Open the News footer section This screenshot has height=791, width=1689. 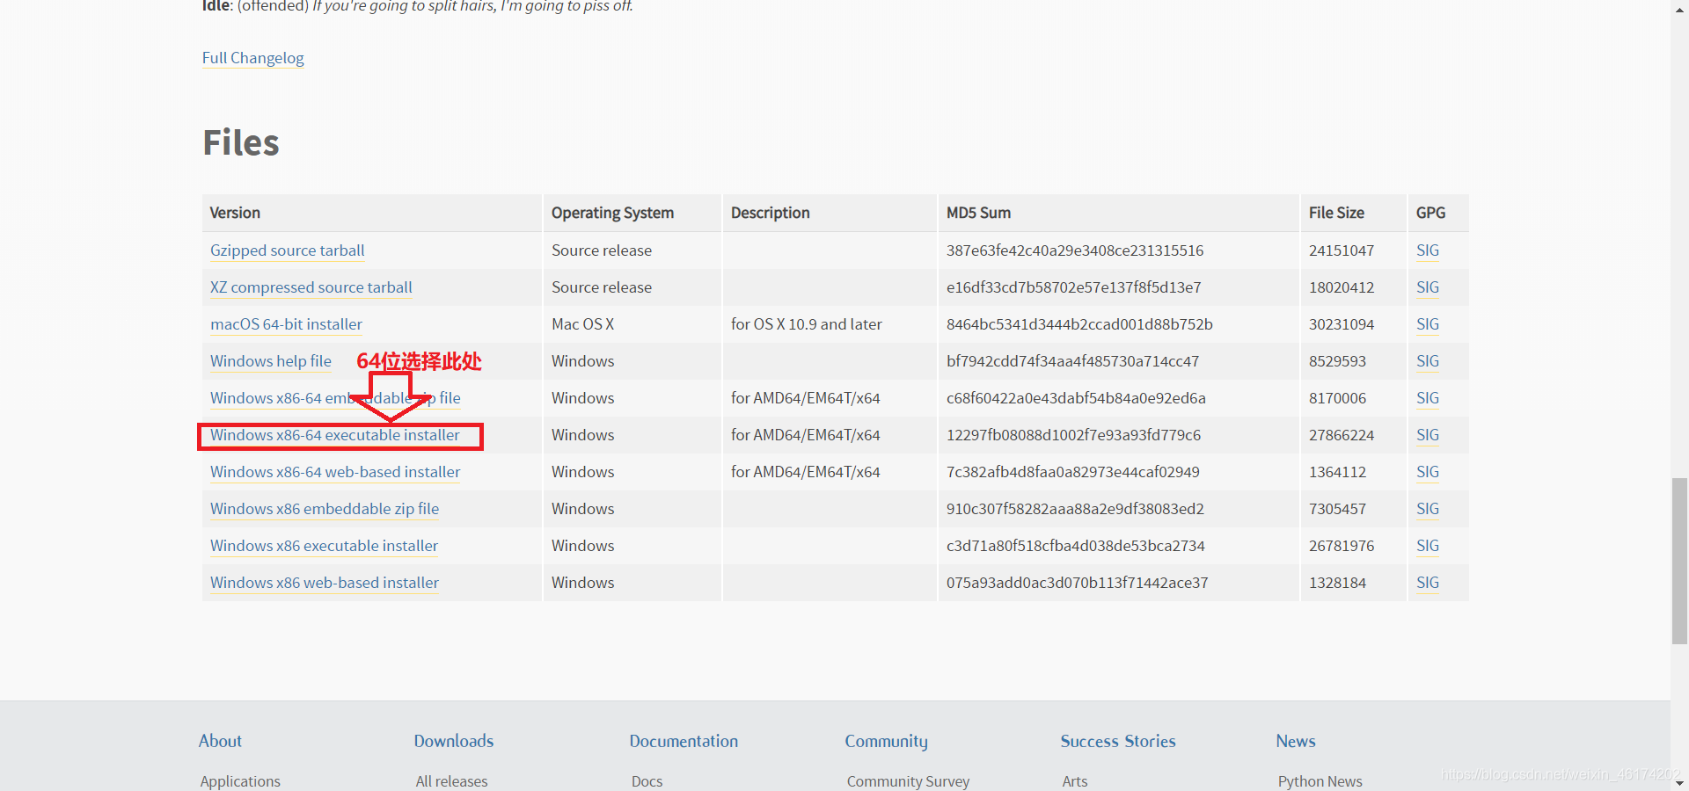point(1296,741)
